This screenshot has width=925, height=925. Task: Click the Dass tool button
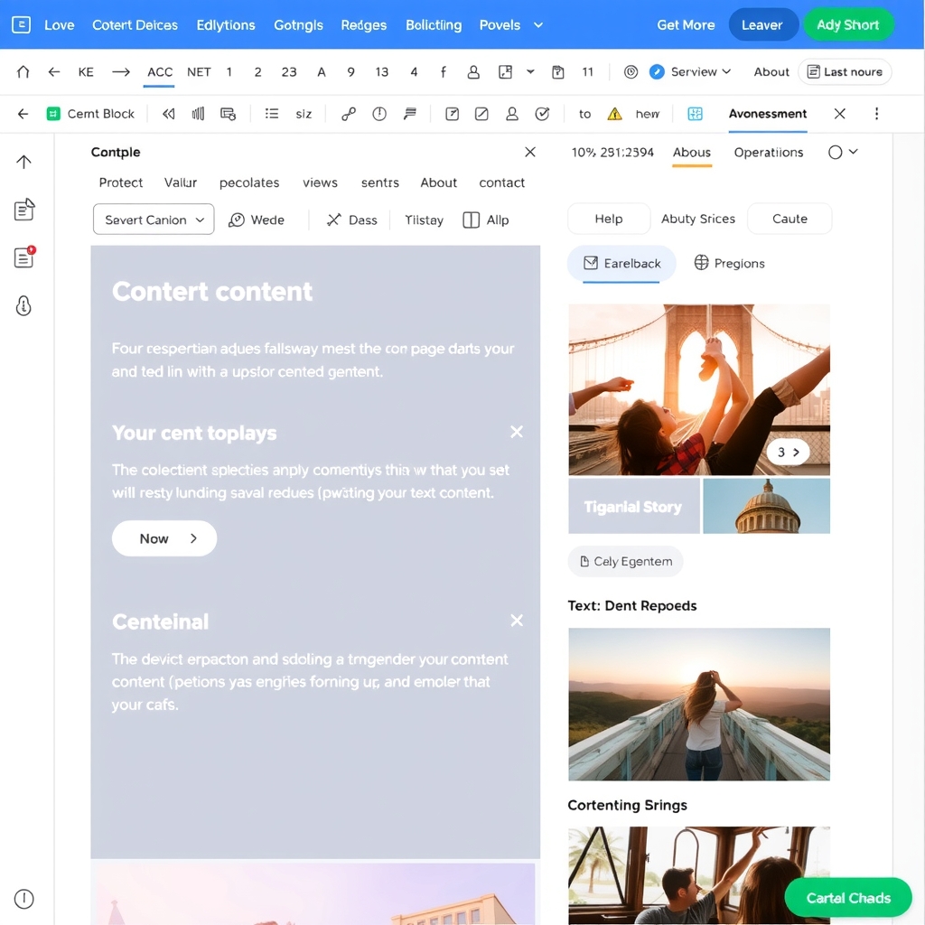click(x=352, y=220)
